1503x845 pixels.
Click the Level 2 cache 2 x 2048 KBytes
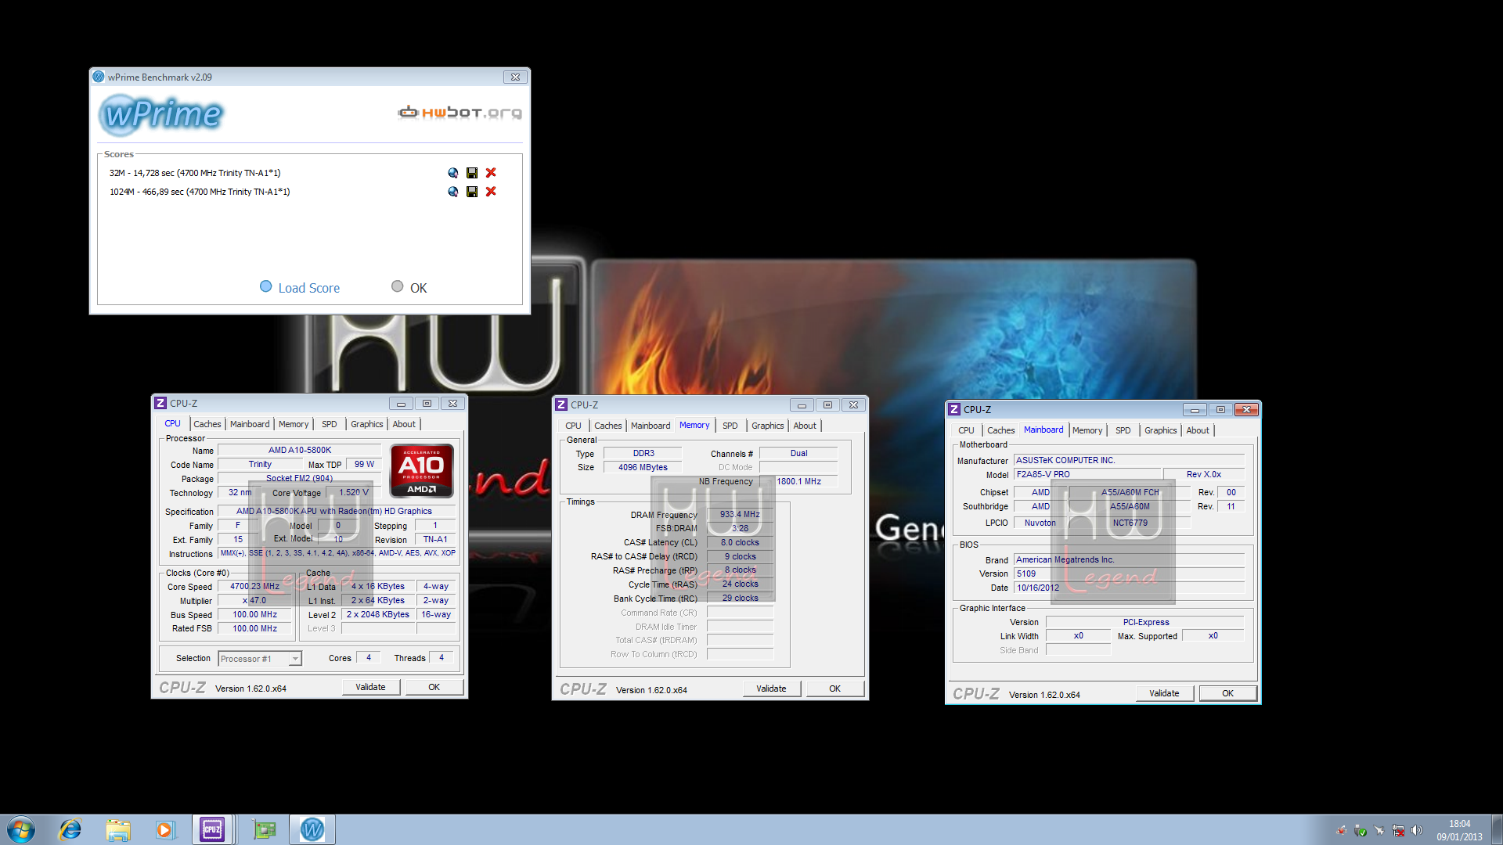pyautogui.click(x=378, y=614)
